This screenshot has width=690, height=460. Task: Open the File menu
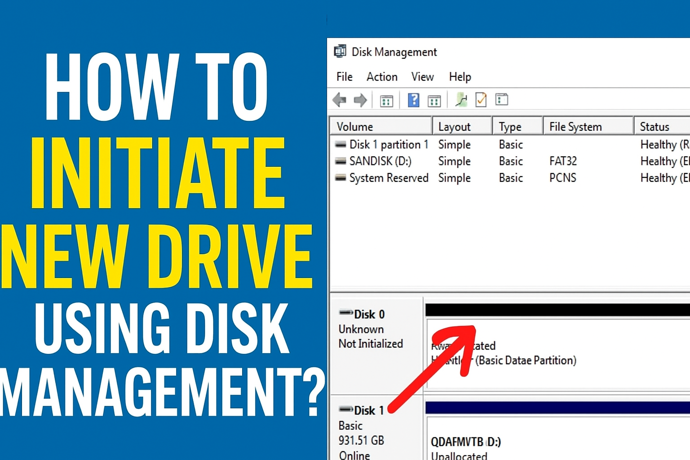tap(344, 76)
